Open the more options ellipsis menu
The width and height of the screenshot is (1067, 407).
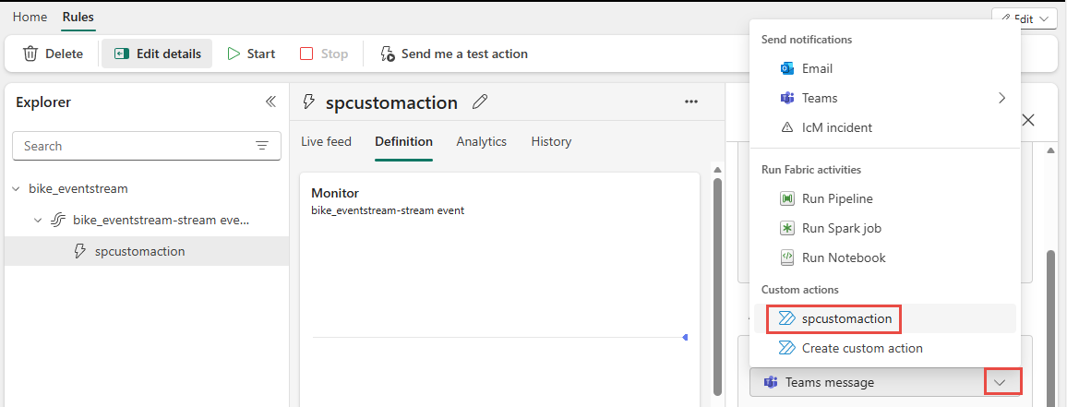point(691,102)
